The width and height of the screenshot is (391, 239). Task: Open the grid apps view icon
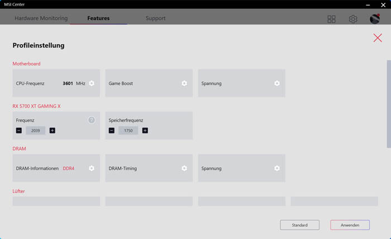tap(331, 19)
